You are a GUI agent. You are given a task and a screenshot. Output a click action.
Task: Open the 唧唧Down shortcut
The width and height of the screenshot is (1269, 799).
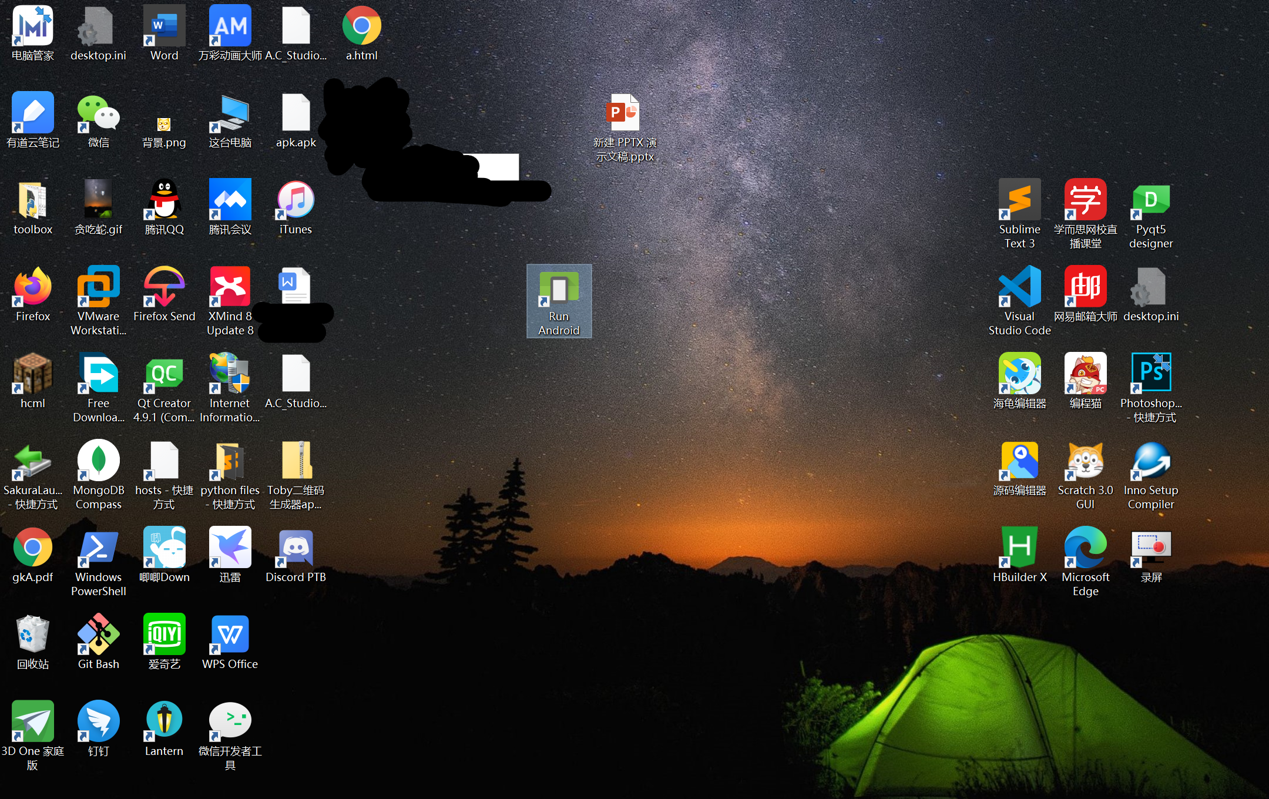click(x=164, y=555)
